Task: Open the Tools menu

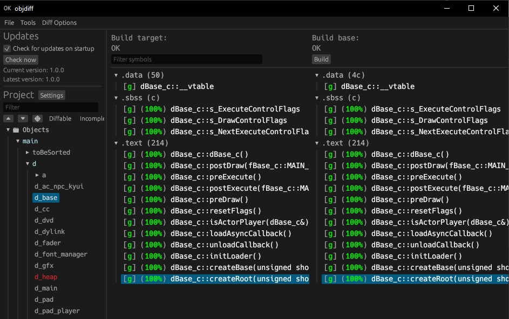Action: 28,23
